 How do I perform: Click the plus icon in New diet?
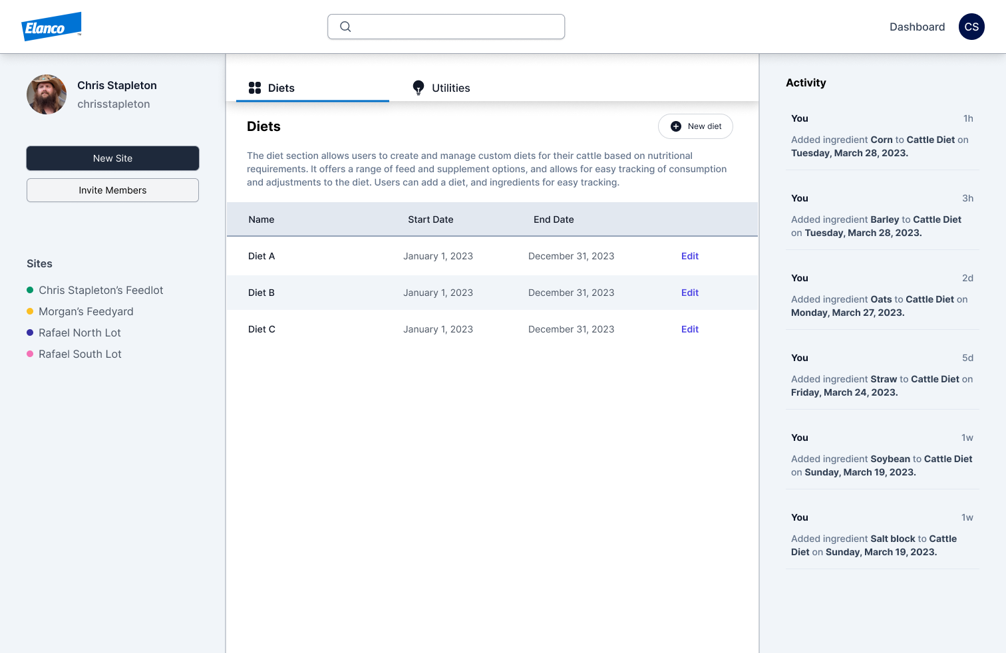(x=676, y=126)
